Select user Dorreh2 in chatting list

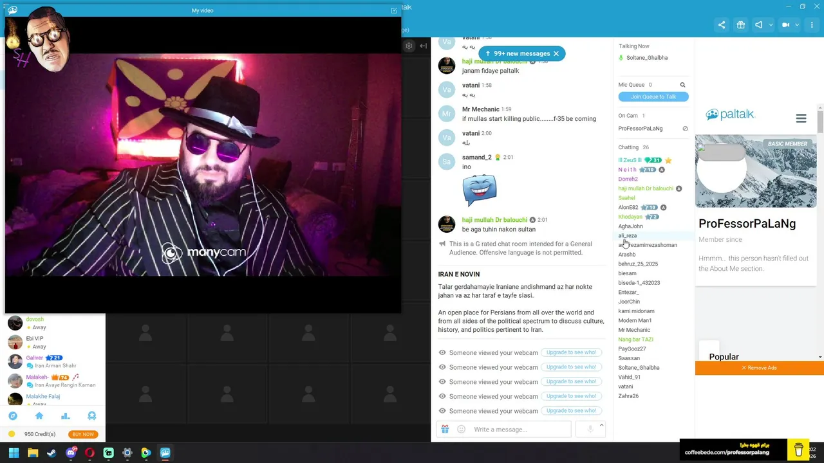pyautogui.click(x=628, y=179)
